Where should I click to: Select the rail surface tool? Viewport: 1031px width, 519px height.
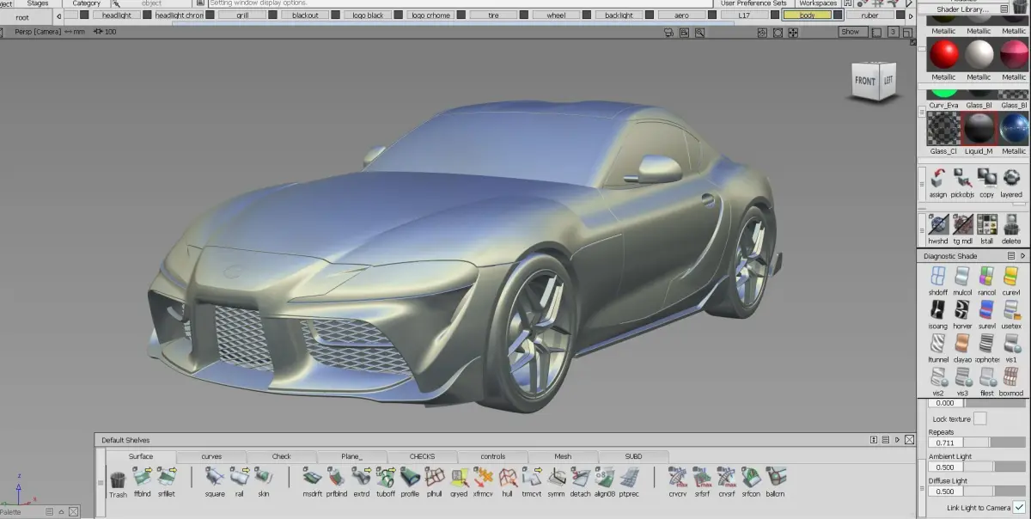coord(240,480)
